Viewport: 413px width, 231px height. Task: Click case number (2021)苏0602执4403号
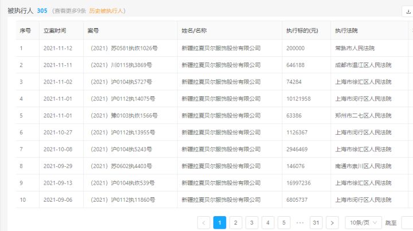[121, 166]
